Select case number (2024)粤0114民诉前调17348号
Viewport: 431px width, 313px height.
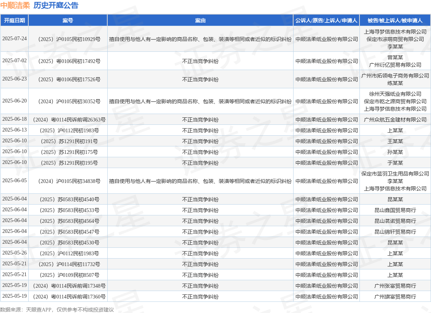tap(68, 286)
